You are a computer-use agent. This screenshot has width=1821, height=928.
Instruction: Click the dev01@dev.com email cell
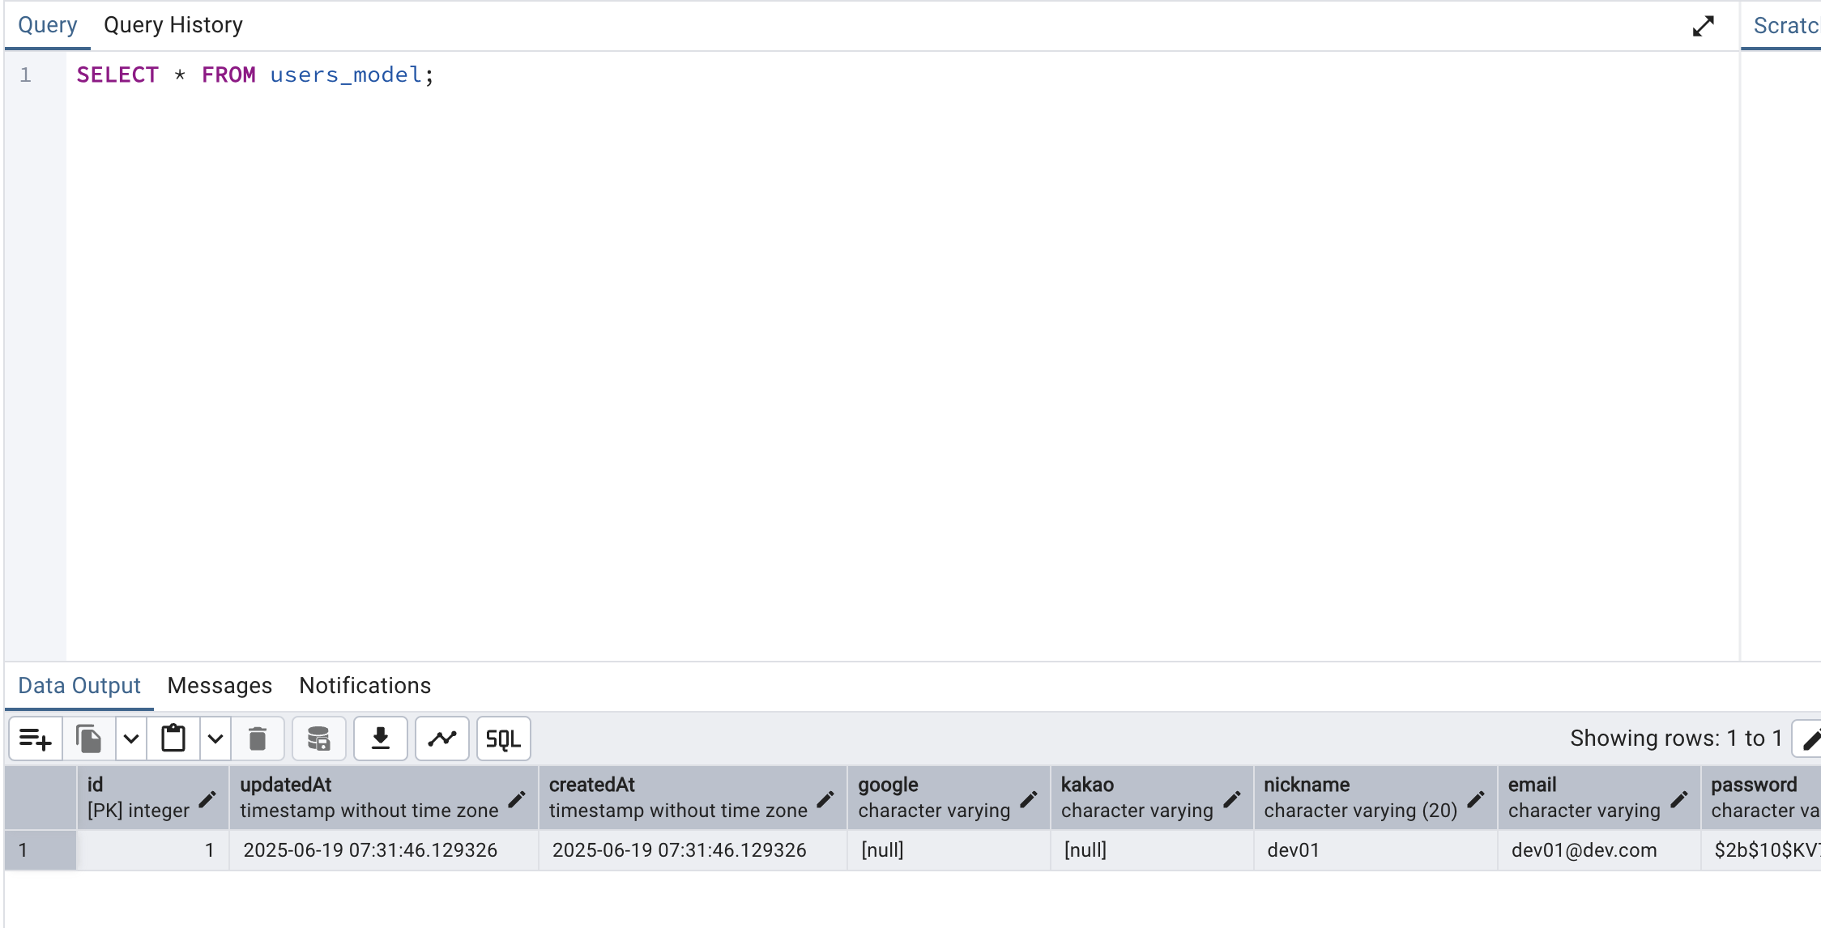coord(1584,850)
